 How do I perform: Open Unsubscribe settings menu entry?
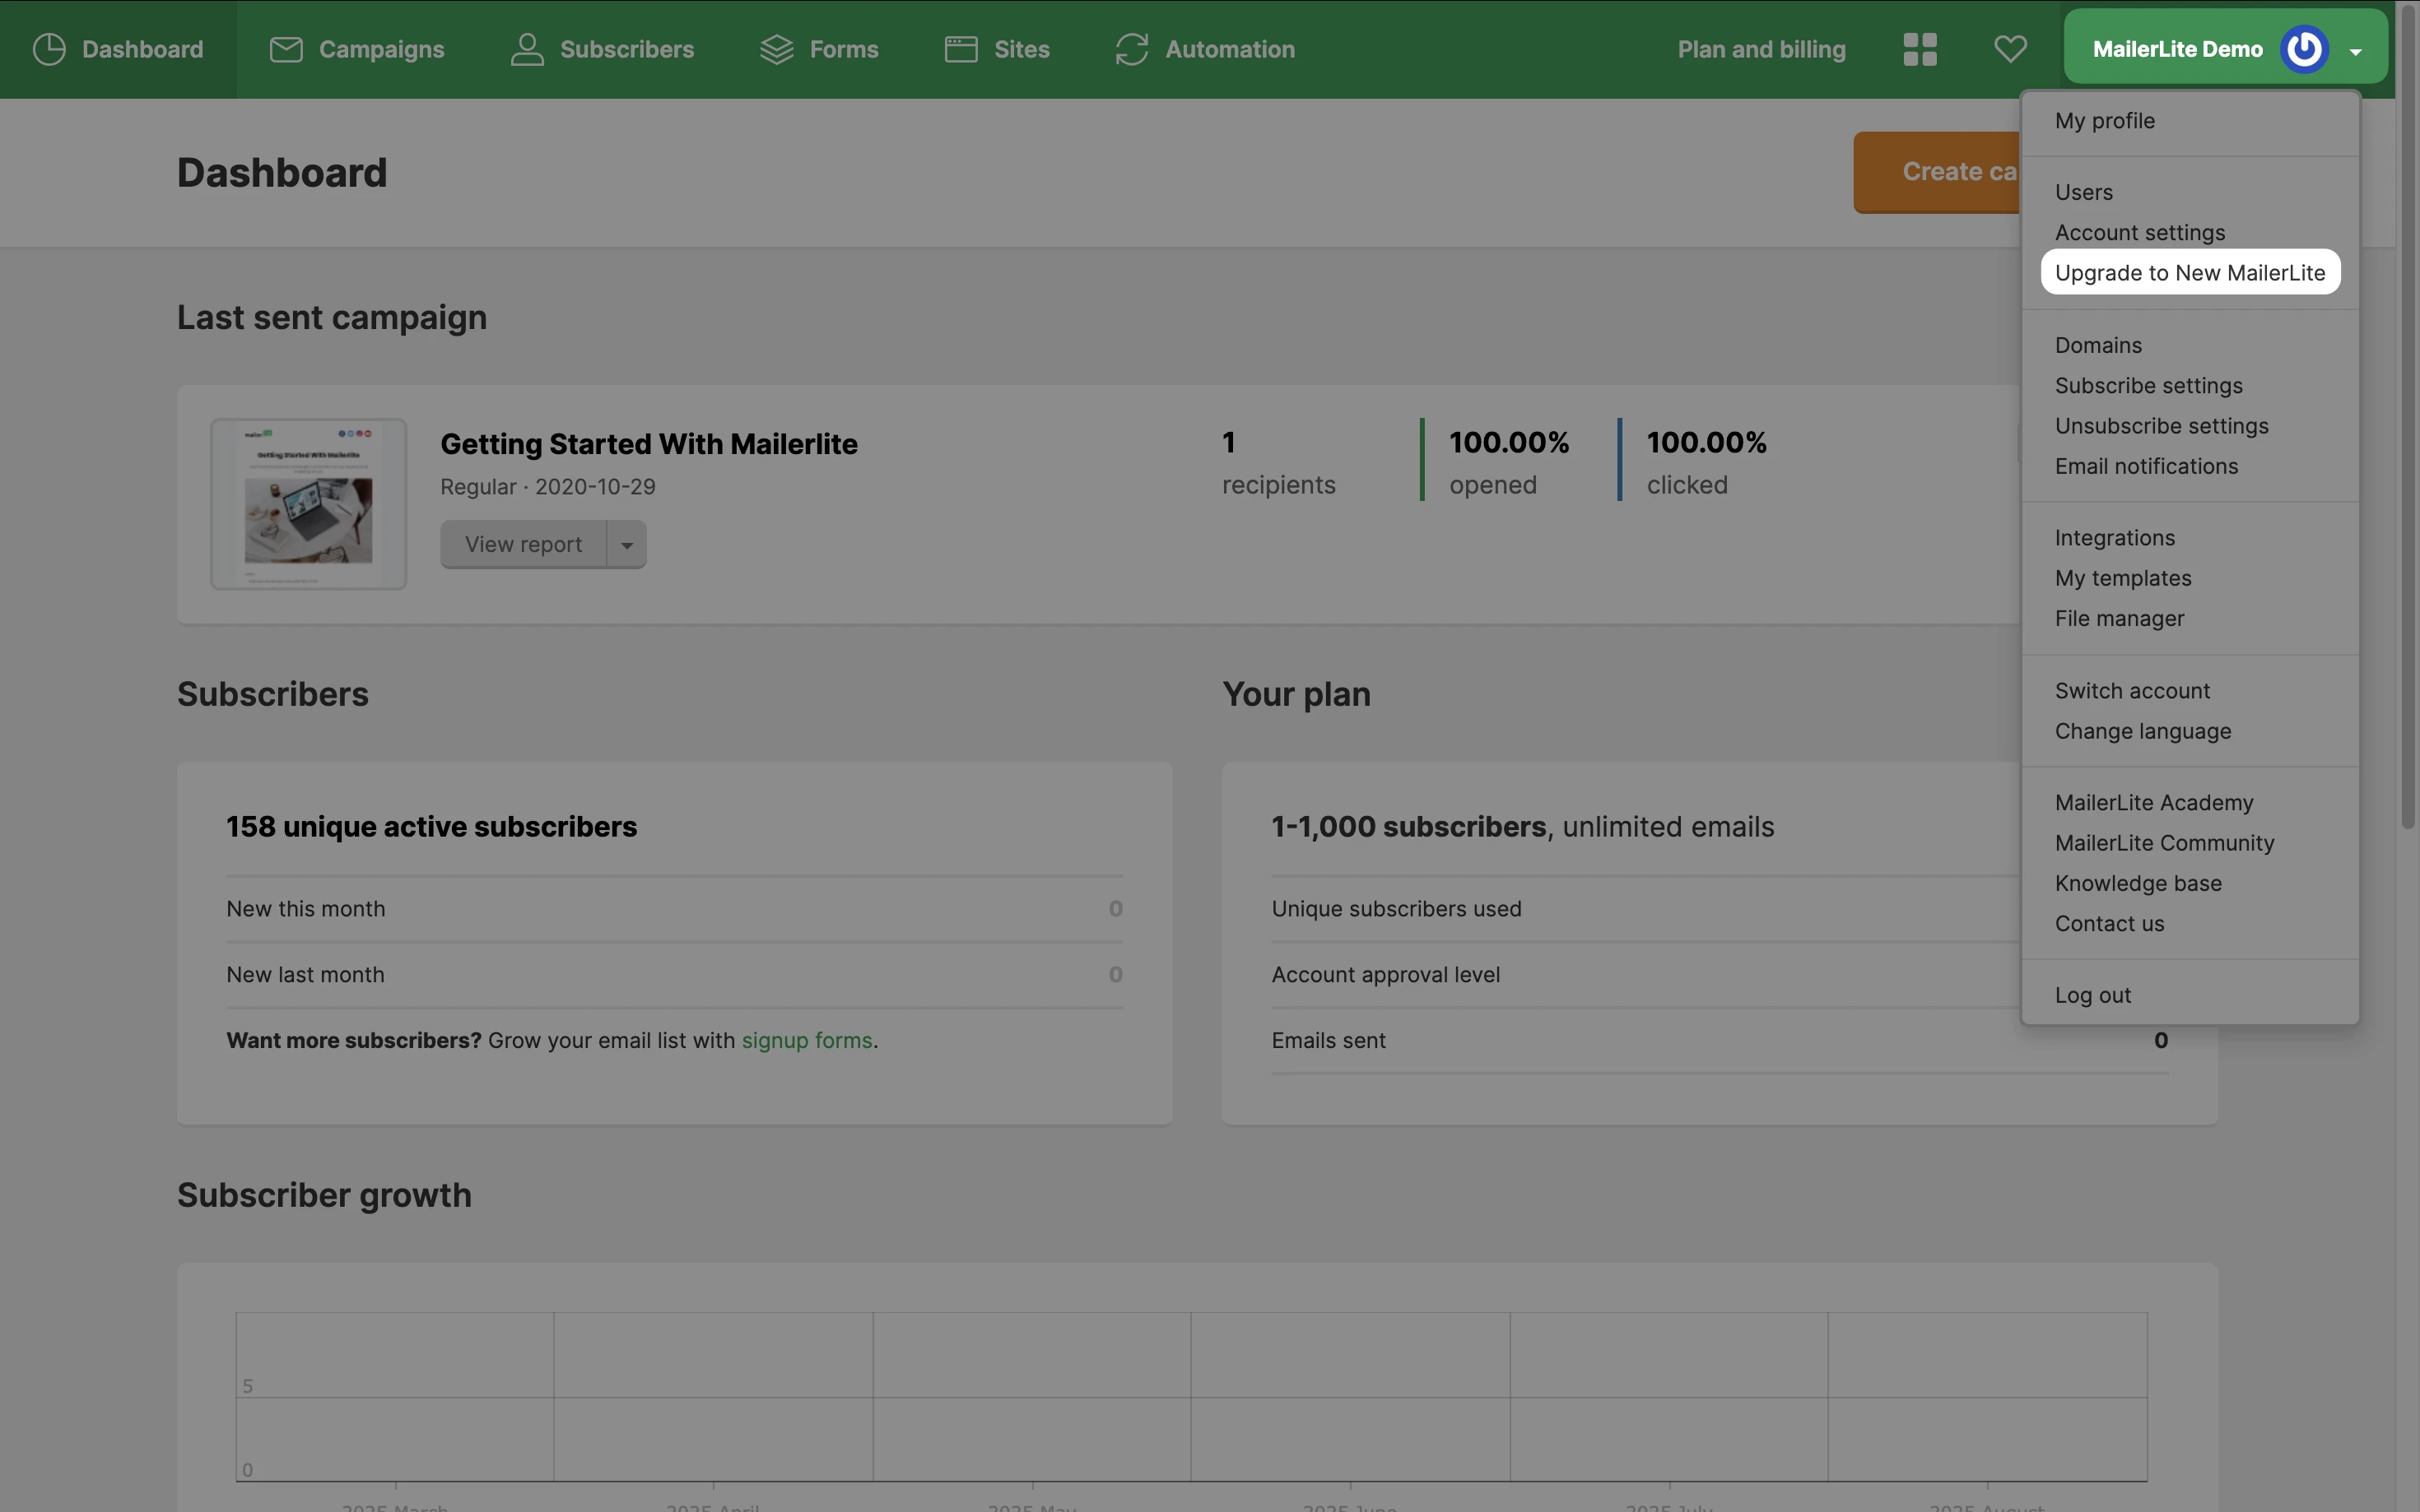point(2161,426)
